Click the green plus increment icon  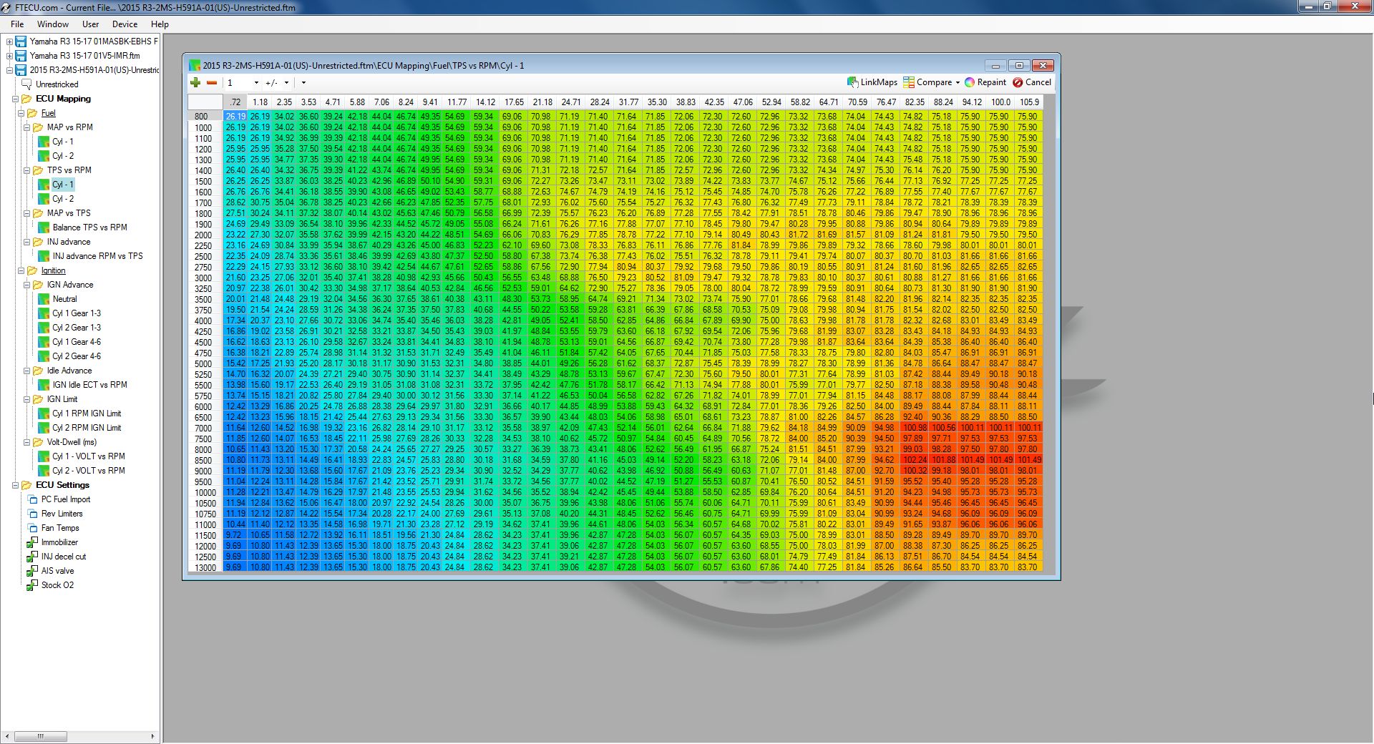[195, 83]
